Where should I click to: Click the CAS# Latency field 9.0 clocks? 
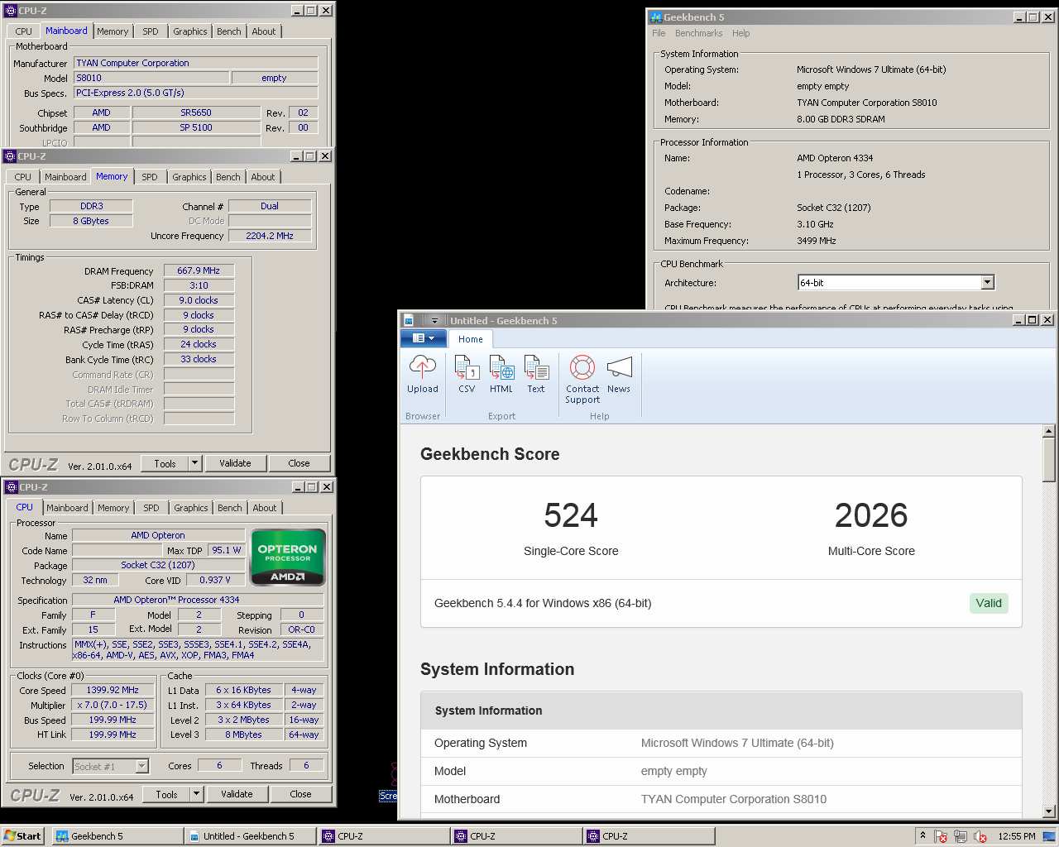(199, 300)
